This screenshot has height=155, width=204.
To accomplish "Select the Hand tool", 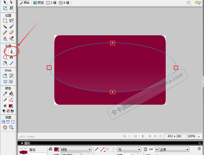I will tap(5, 127).
